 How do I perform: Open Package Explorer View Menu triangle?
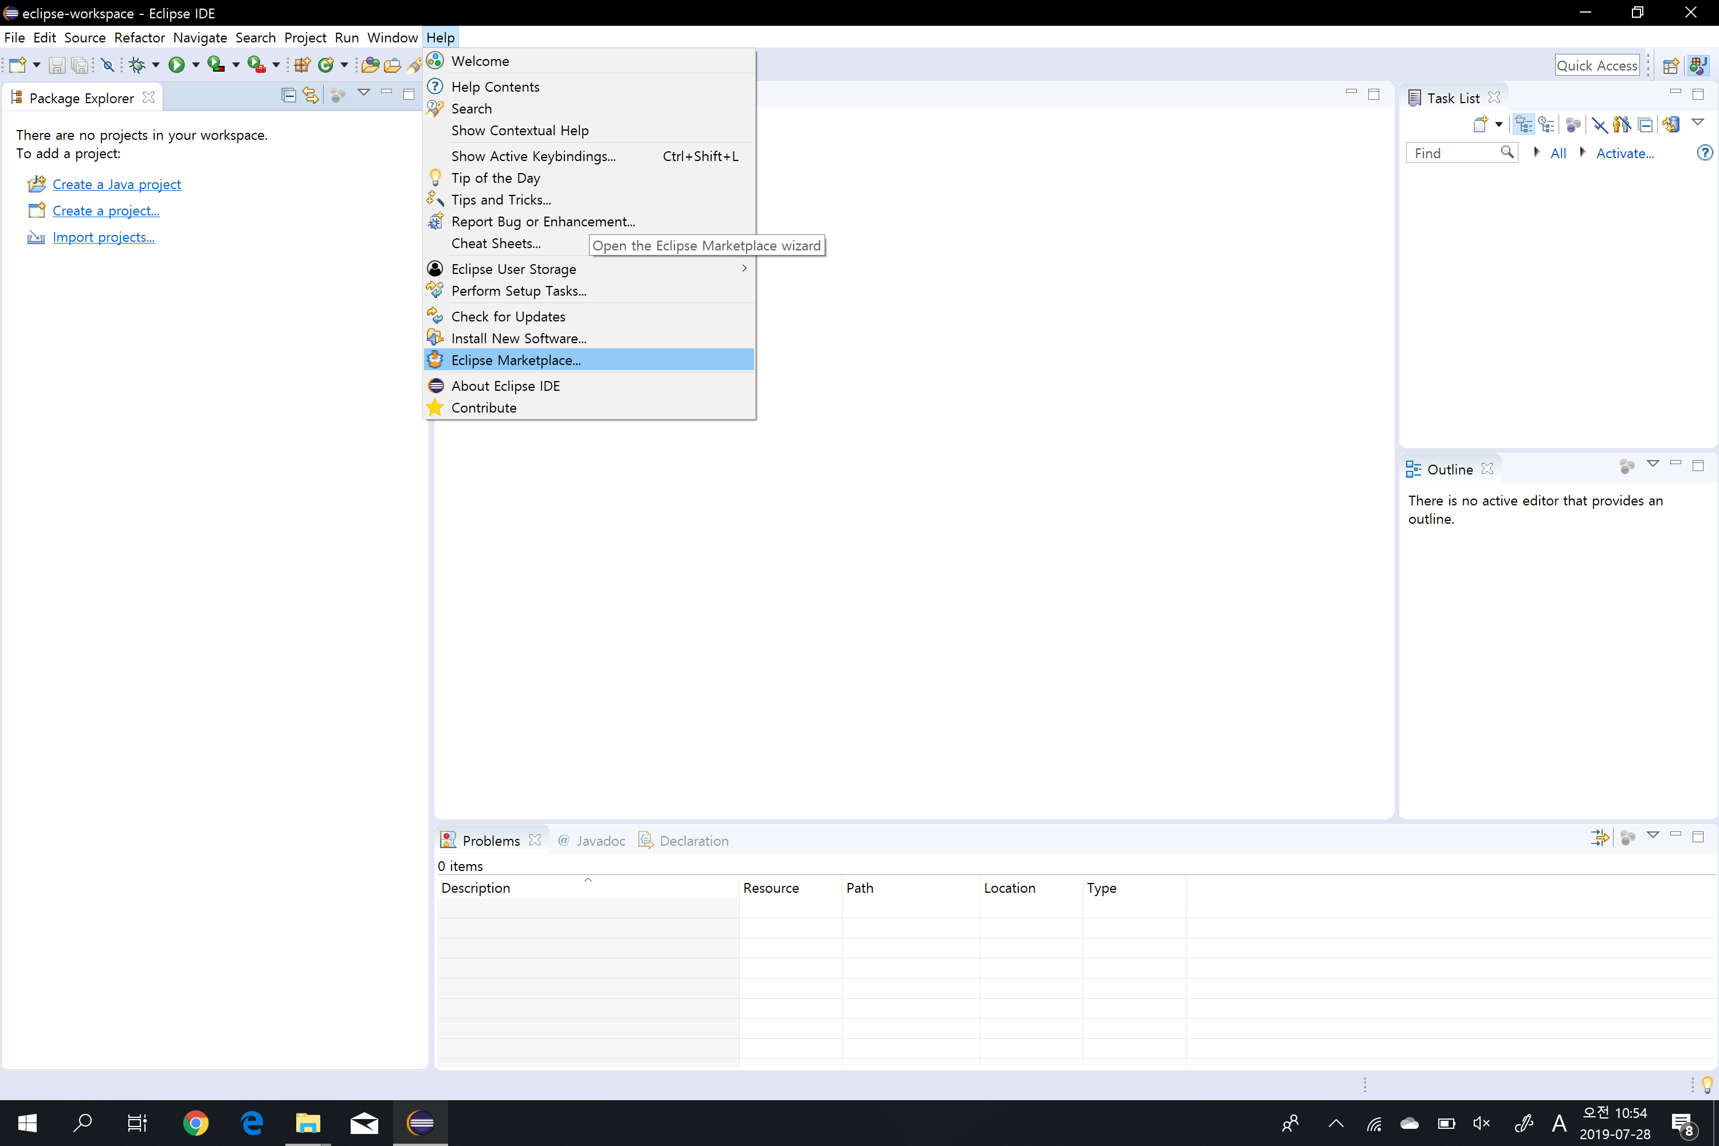363,93
